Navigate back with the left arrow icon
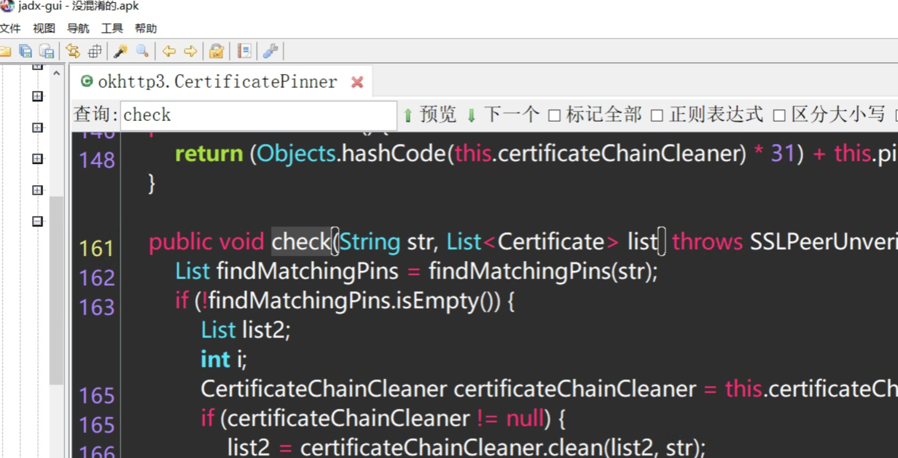The height and width of the screenshot is (458, 898). point(169,51)
